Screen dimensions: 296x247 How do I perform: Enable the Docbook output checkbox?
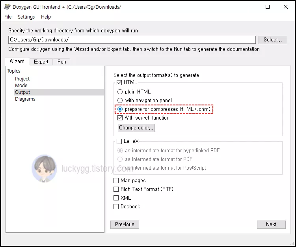pyautogui.click(x=116, y=207)
